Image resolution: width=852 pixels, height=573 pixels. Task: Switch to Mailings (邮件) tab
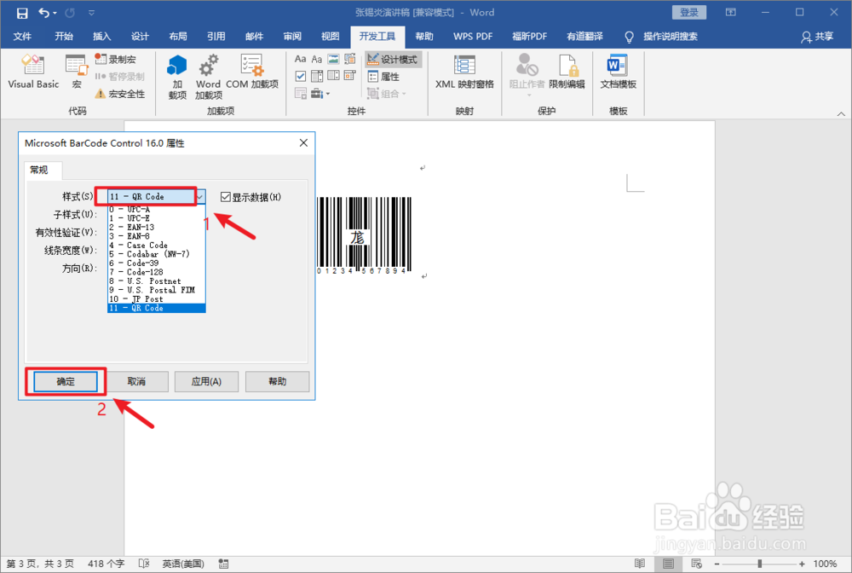(x=254, y=37)
